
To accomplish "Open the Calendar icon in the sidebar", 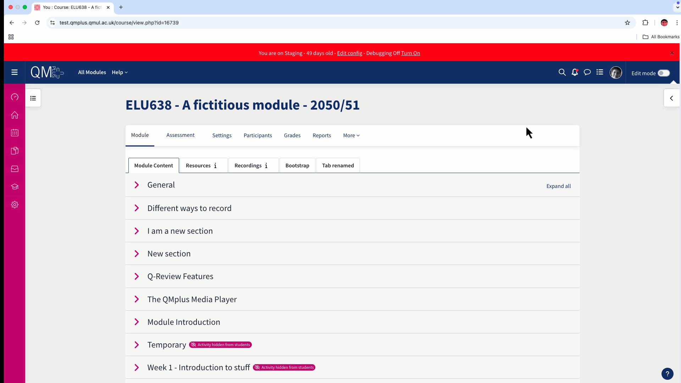I will pyautogui.click(x=15, y=133).
